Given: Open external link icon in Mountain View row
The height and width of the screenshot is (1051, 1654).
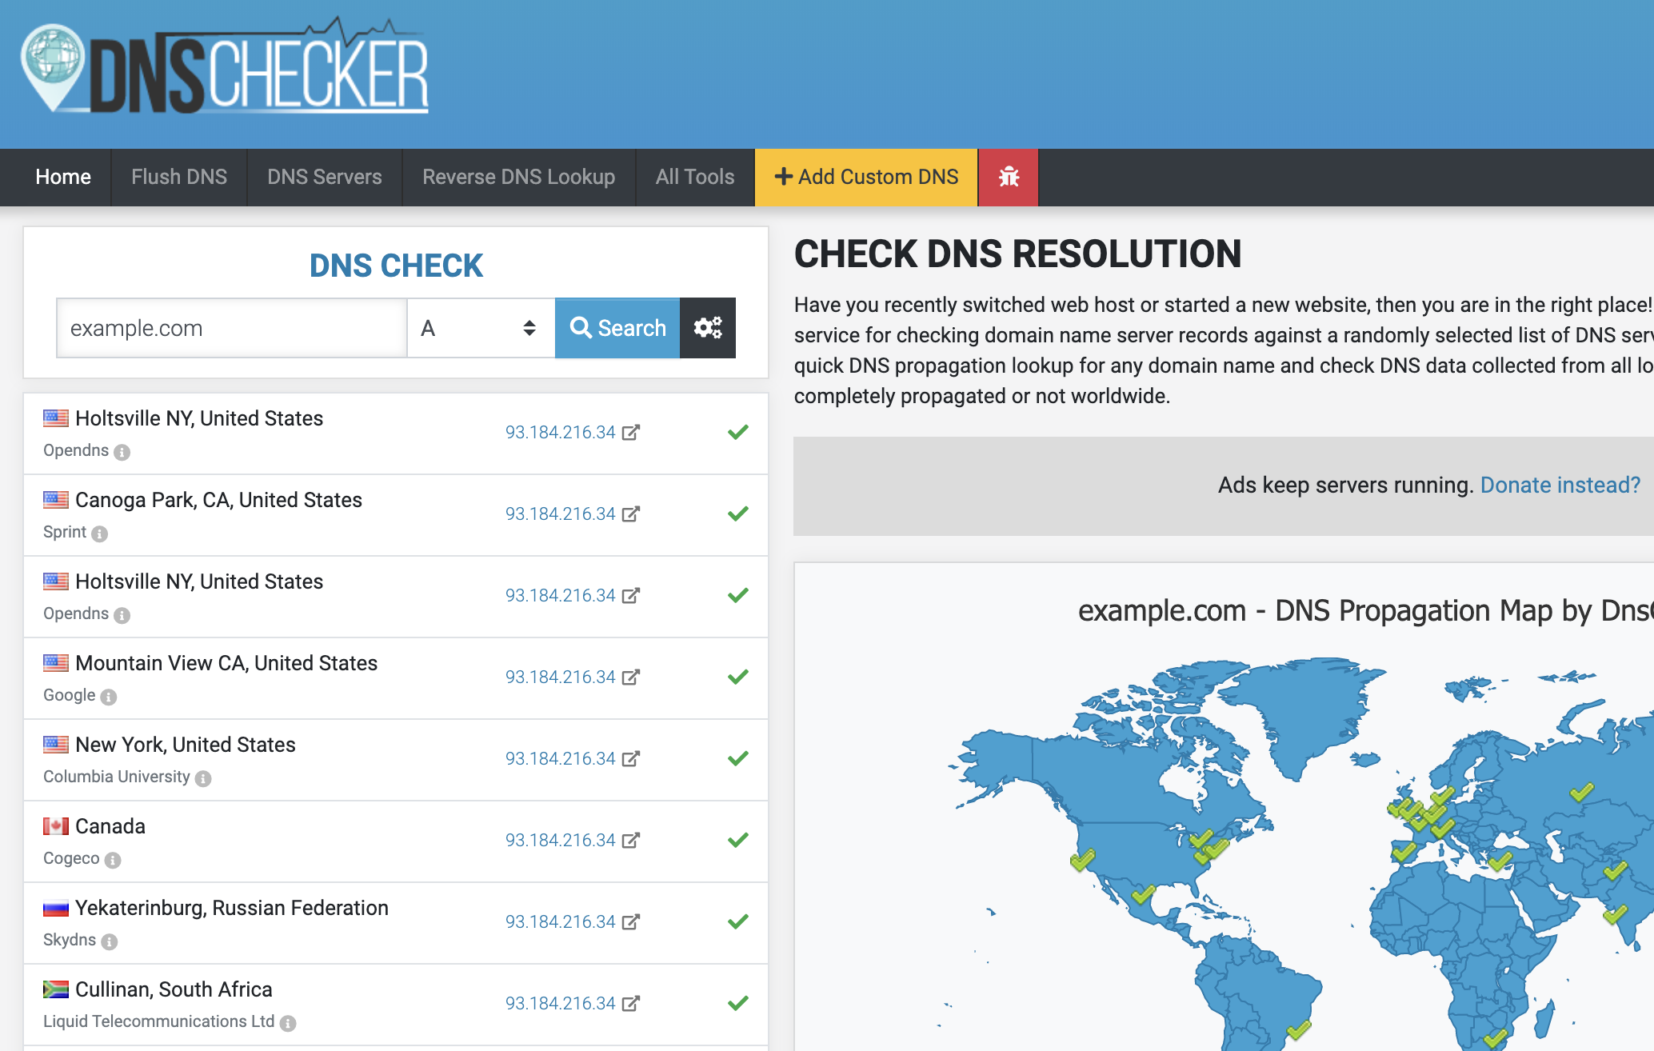Looking at the screenshot, I should coord(631,677).
